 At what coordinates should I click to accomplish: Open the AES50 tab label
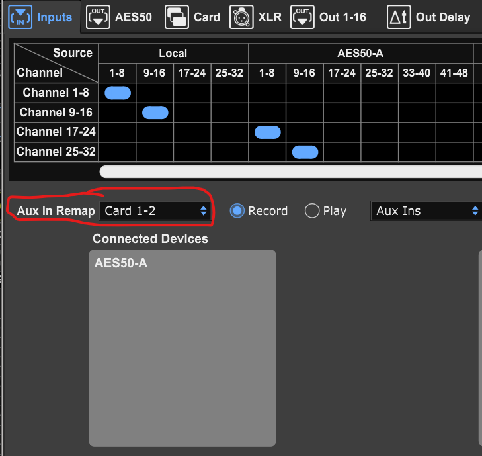coord(134,17)
